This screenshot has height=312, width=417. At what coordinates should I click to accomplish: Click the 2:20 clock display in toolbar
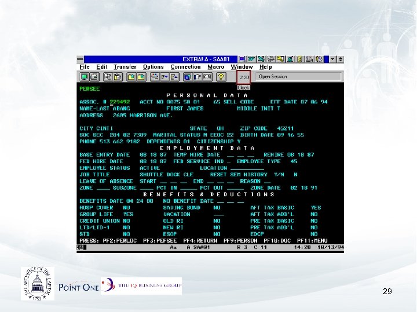tap(244, 77)
